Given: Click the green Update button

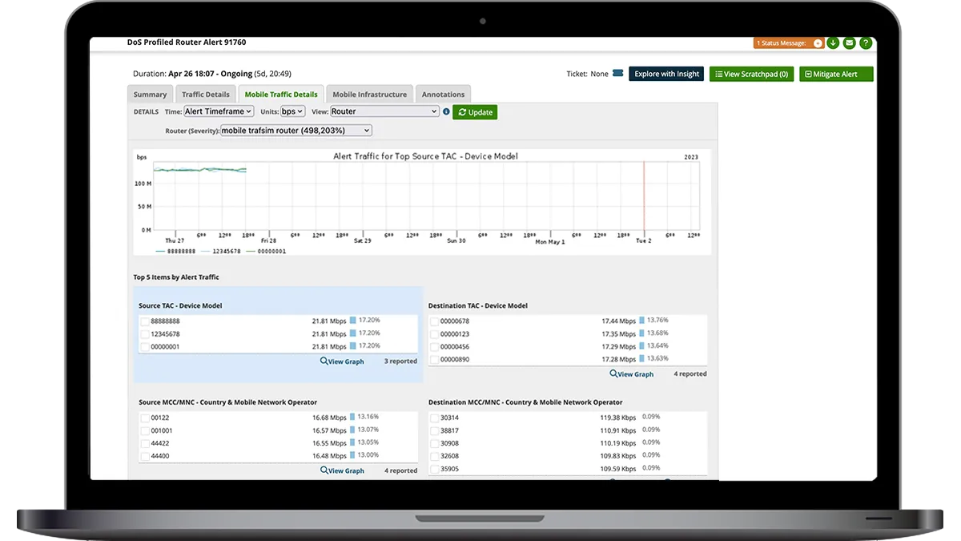Looking at the screenshot, I should point(475,112).
